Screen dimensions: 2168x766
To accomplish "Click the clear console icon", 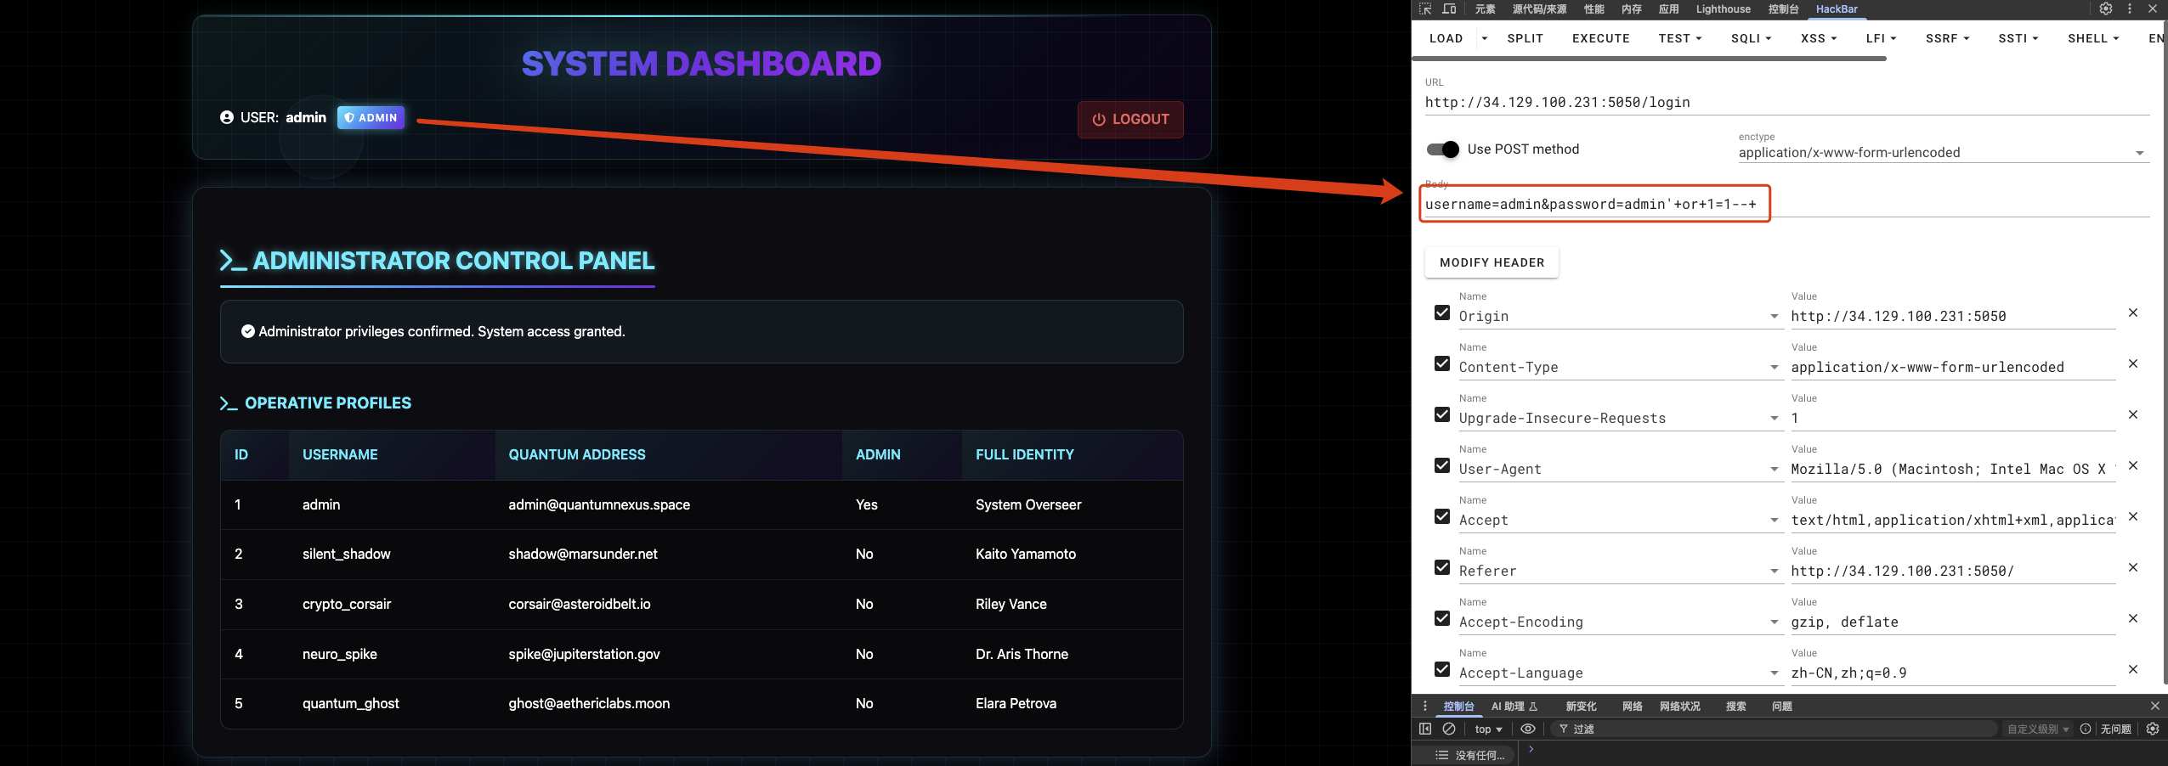I will (x=1449, y=729).
